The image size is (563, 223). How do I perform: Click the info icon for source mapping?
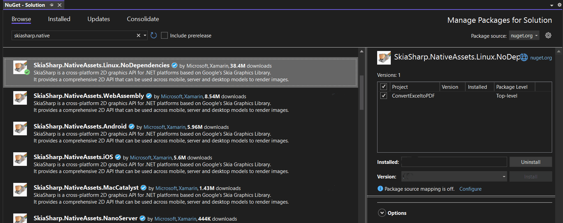(x=380, y=189)
